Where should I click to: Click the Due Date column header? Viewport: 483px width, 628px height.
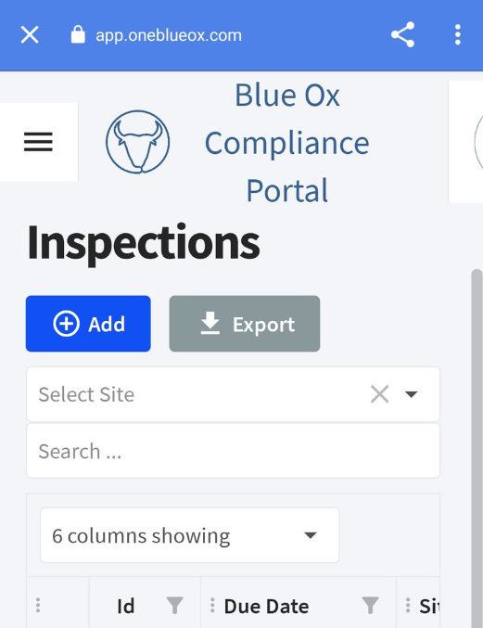(266, 606)
